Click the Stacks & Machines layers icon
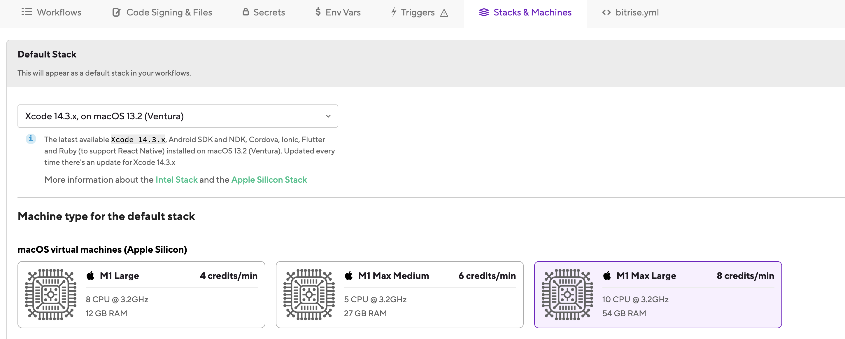 point(483,13)
